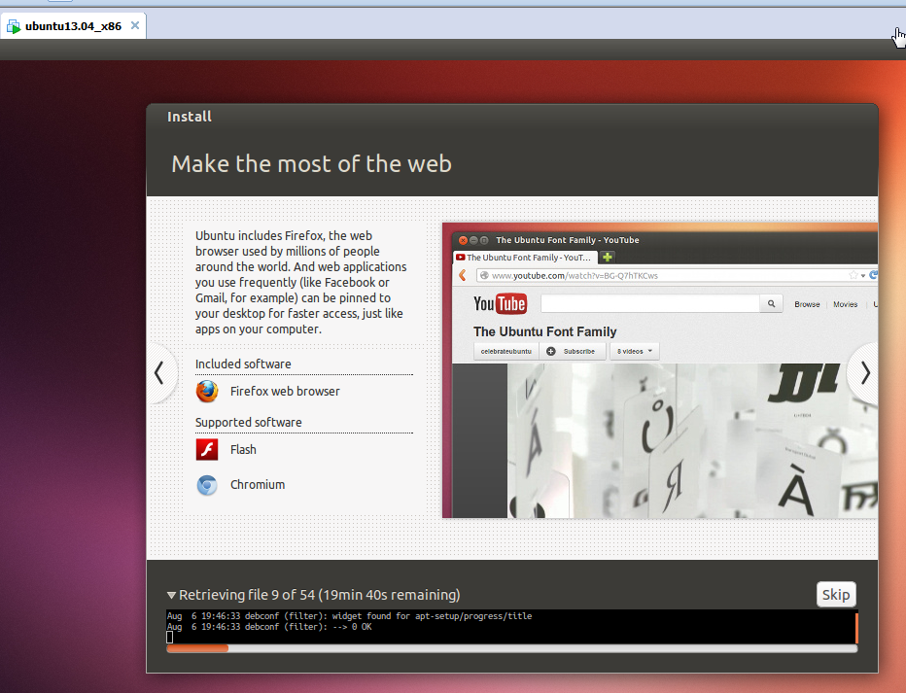Go to the previous slide with left arrow
The height and width of the screenshot is (693, 906).
pyautogui.click(x=160, y=373)
